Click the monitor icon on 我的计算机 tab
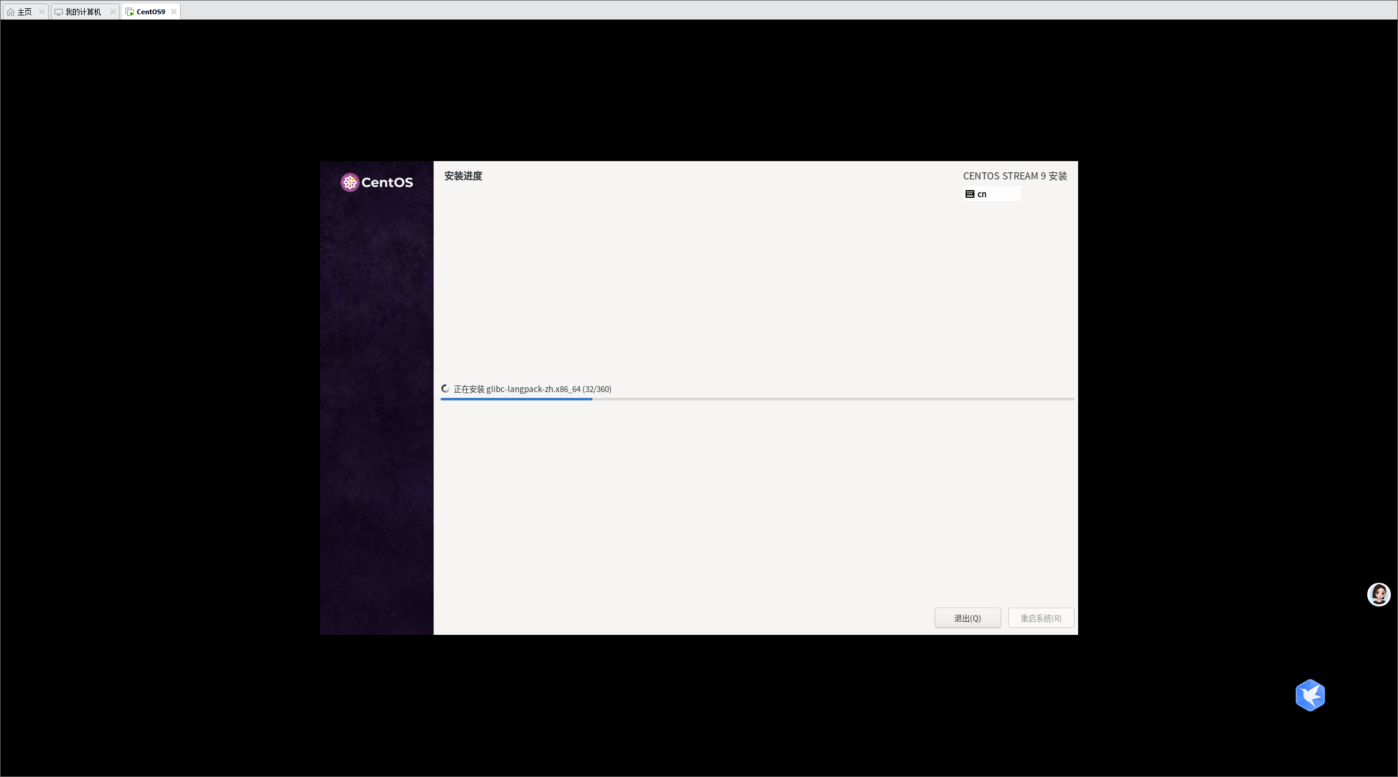1398x777 pixels. [59, 12]
